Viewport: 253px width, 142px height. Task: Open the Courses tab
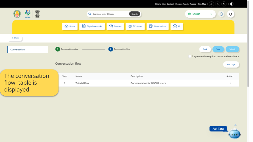(115, 26)
